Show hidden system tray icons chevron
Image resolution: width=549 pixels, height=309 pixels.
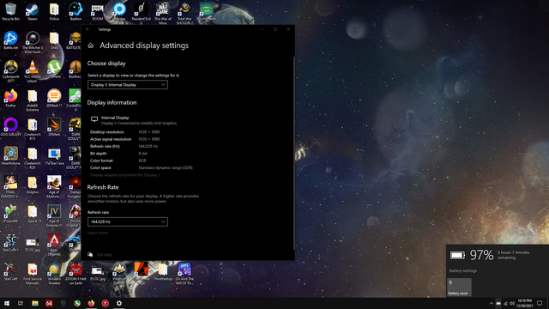click(492, 303)
